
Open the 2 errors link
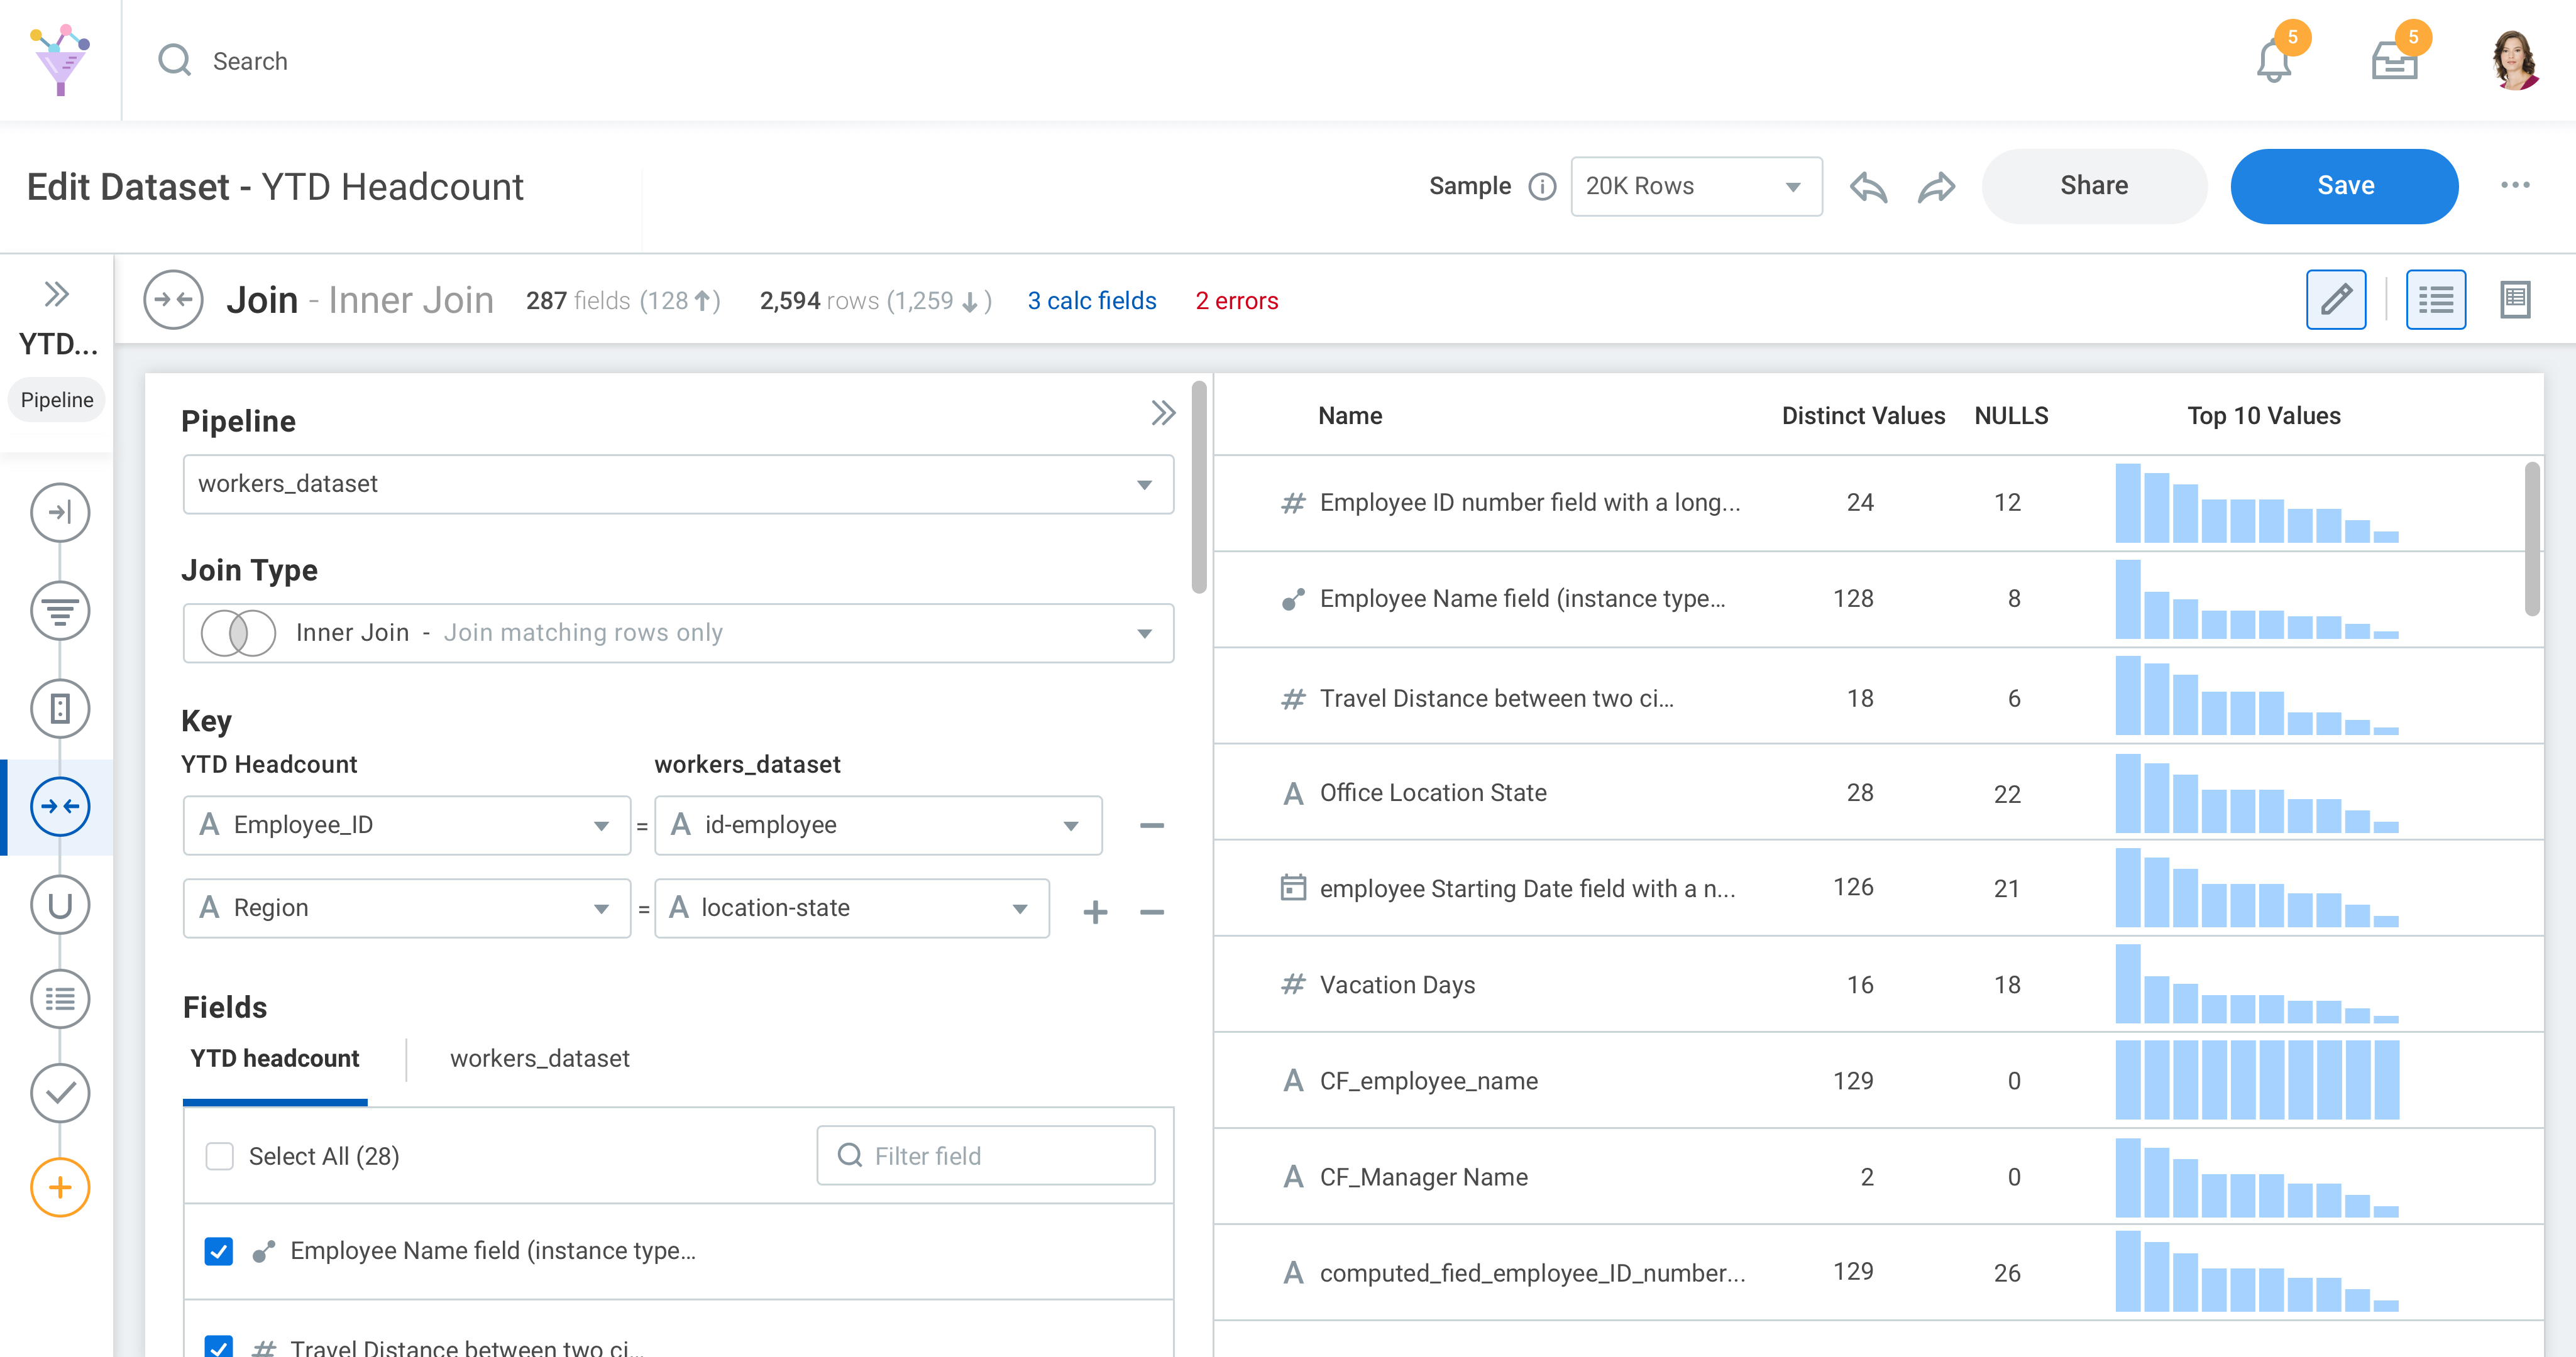click(x=1236, y=301)
